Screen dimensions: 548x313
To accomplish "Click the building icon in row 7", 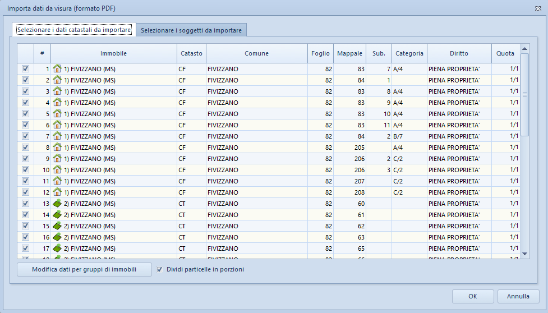I will click(57, 136).
